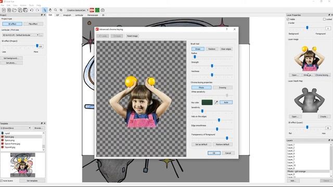Click the Radius slider handle
The height and width of the screenshot is (187, 333).
tap(195, 57)
